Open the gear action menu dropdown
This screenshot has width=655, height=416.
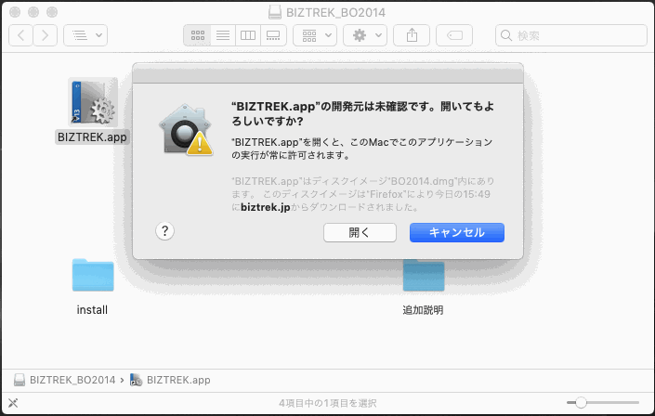[365, 35]
